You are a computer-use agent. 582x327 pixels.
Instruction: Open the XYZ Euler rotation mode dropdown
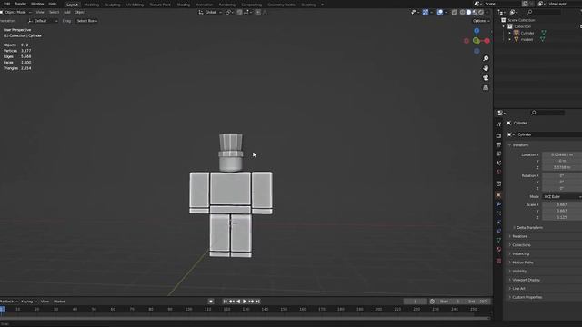562,197
